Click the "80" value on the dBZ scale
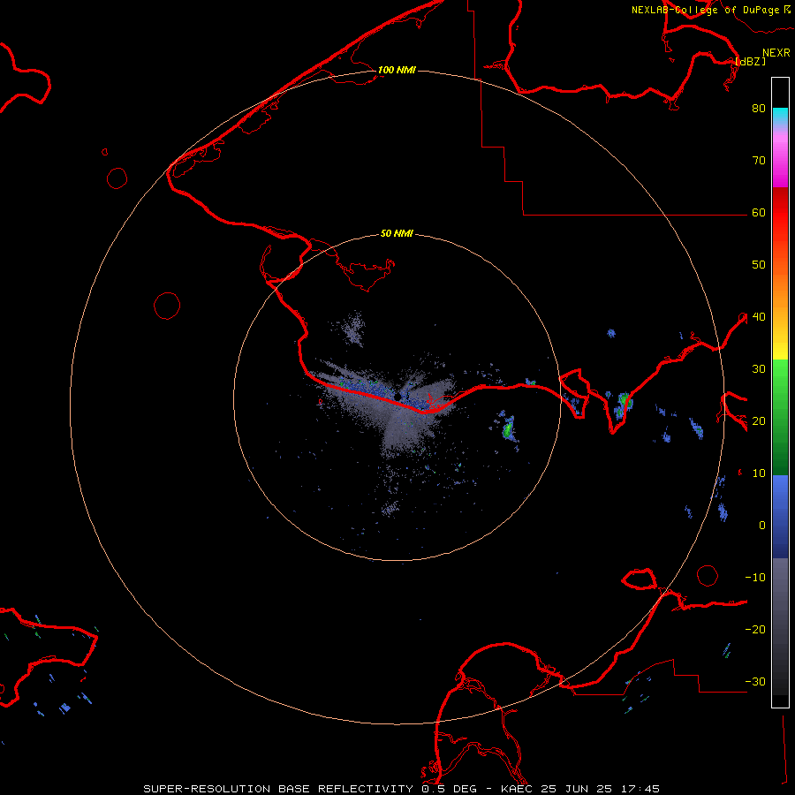Screen dimensions: 795x795 tap(759, 108)
